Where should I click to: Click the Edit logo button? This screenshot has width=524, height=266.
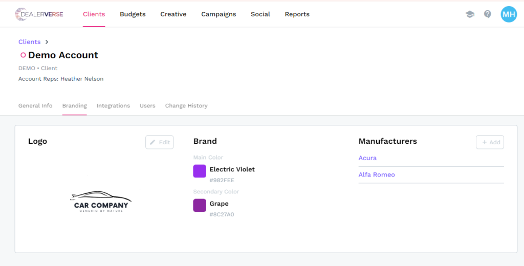click(160, 142)
